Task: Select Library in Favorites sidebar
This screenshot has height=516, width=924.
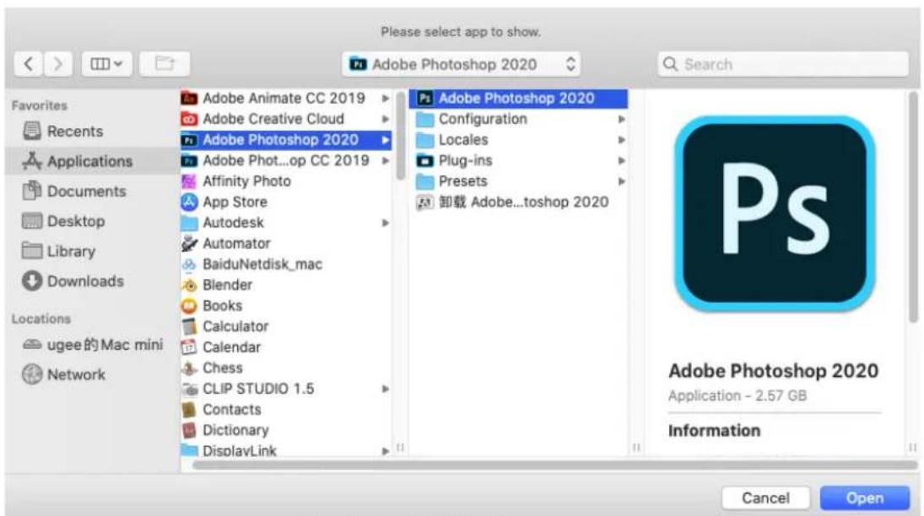Action: coord(92,251)
